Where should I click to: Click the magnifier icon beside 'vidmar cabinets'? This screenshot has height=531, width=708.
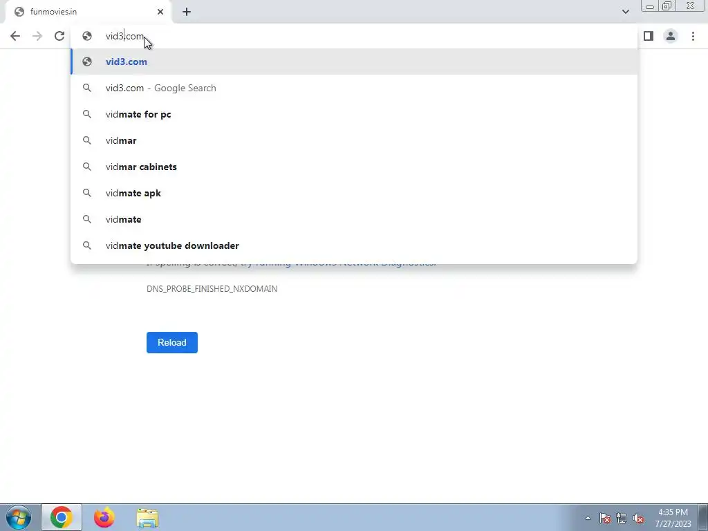click(87, 167)
